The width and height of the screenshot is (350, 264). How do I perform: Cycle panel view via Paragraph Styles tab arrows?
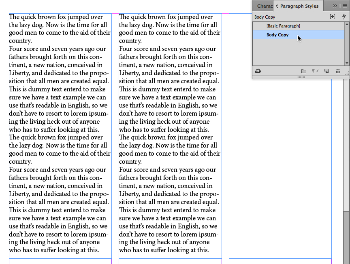pyautogui.click(x=277, y=6)
